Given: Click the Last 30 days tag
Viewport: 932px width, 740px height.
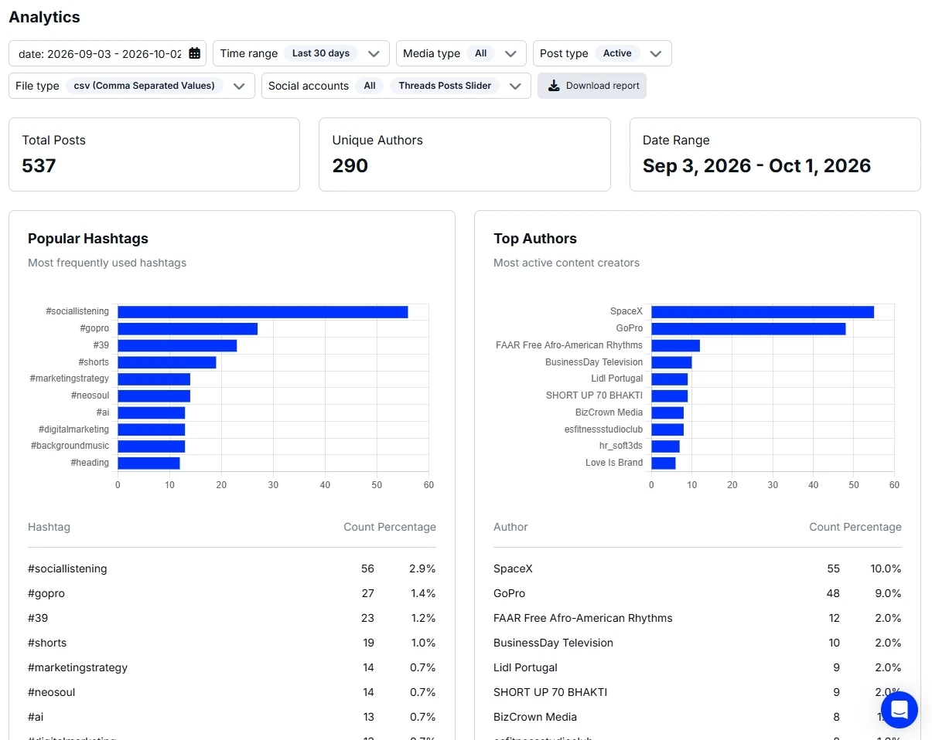Looking at the screenshot, I should 321,53.
